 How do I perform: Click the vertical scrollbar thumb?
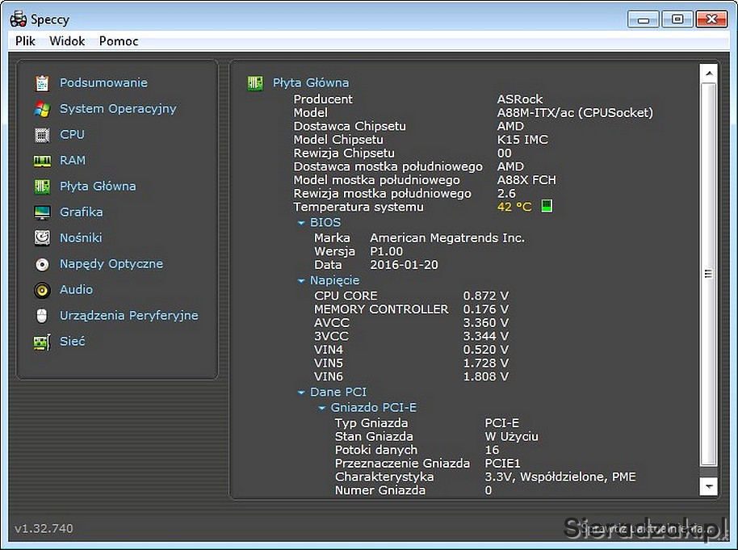click(709, 274)
